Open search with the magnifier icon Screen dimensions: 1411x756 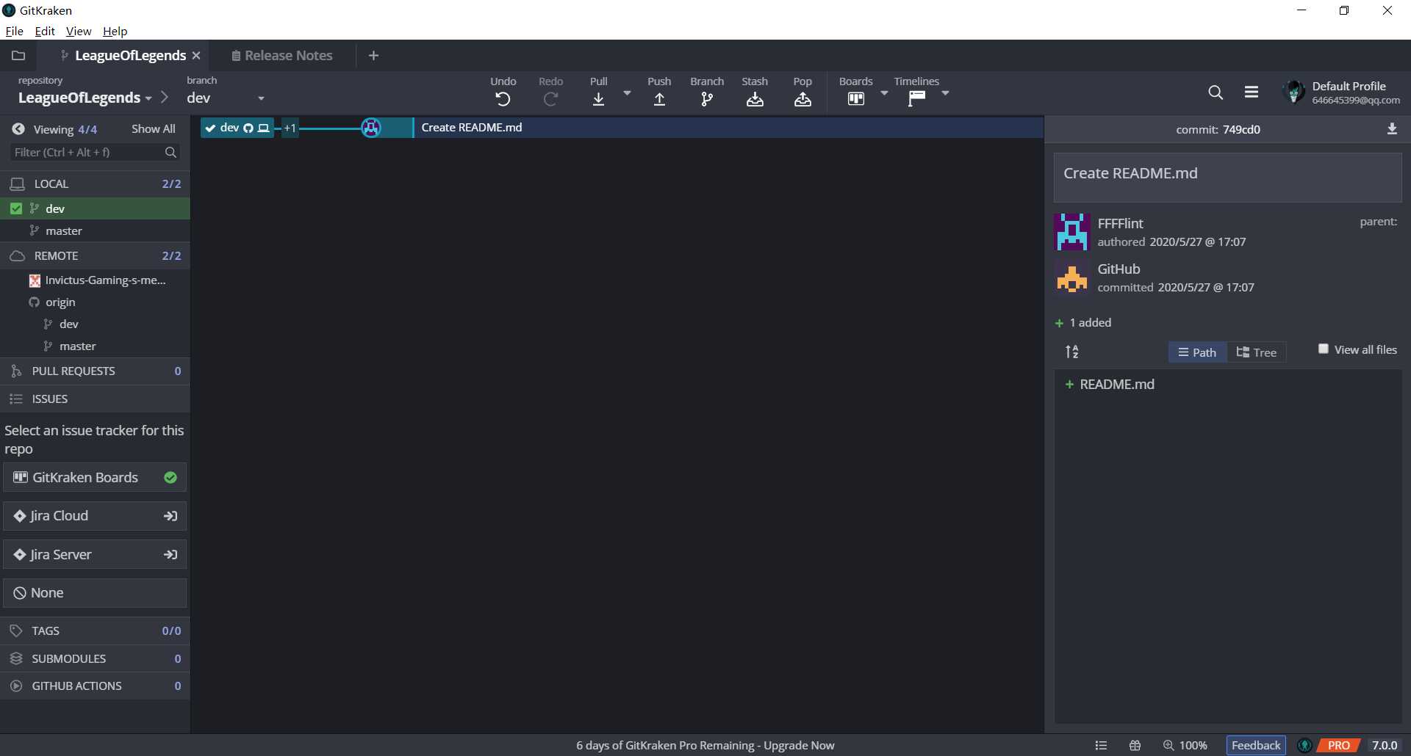click(x=1216, y=92)
